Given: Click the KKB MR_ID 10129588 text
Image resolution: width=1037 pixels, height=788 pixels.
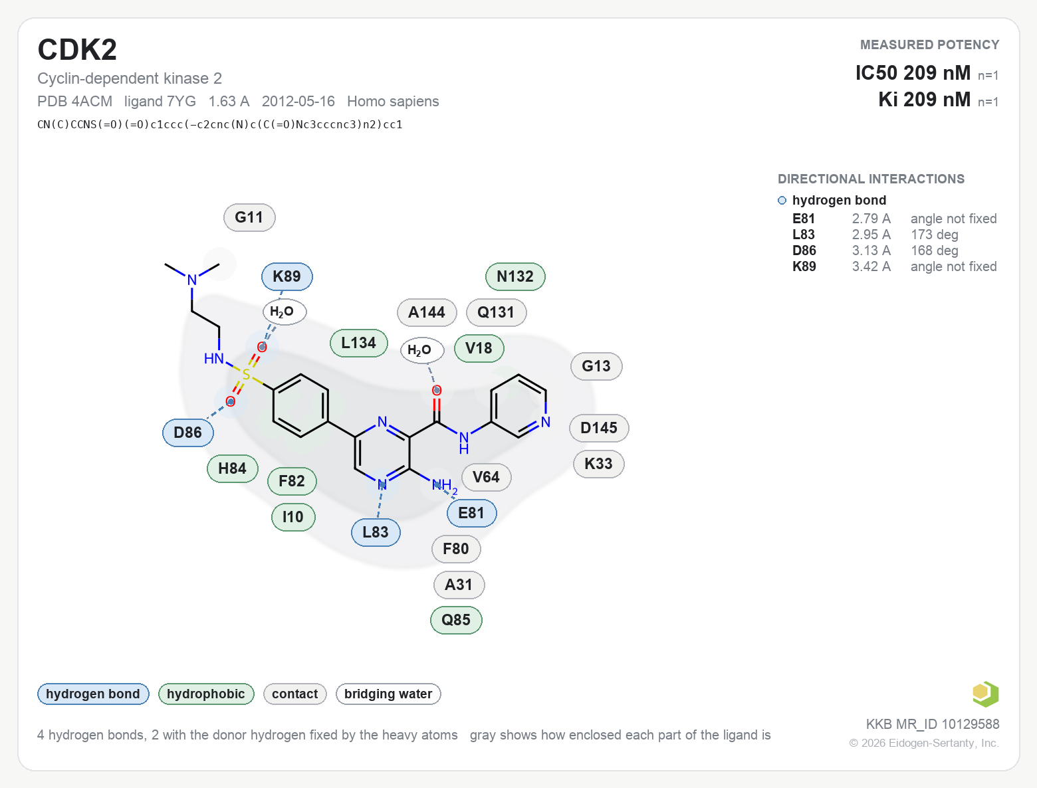Looking at the screenshot, I should pyautogui.click(x=933, y=724).
